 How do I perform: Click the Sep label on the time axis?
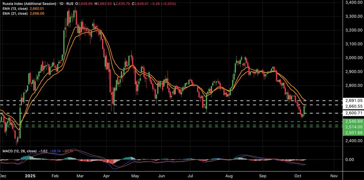[x=264, y=176]
